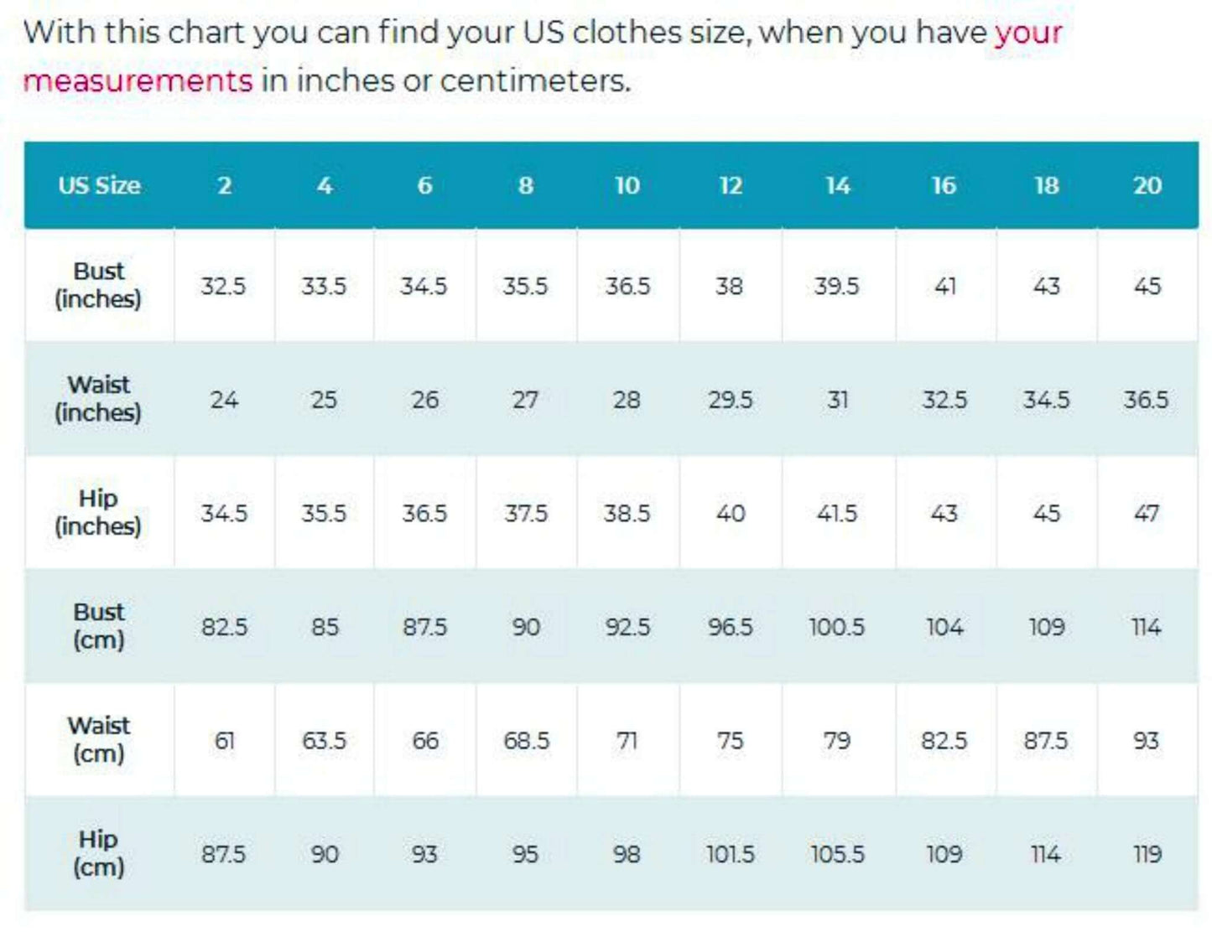Select the size 2 column header

coord(224,185)
